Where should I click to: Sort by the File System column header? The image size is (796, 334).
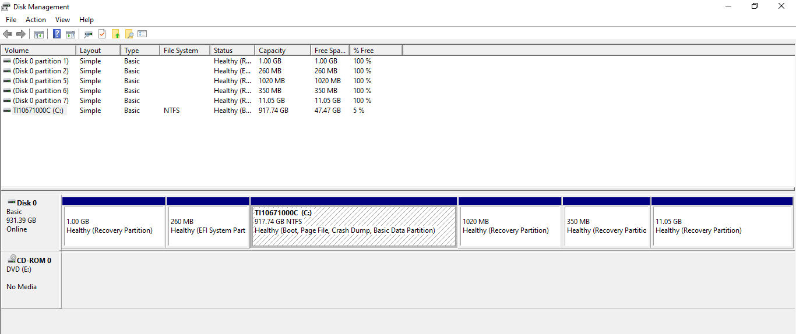pos(185,51)
